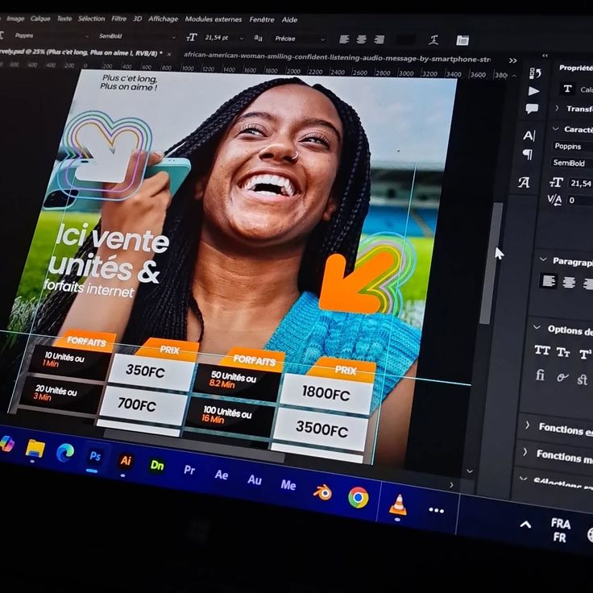Open the Paragraph panel pilcrow icon in the dock
The width and height of the screenshot is (593, 593).
point(527,155)
